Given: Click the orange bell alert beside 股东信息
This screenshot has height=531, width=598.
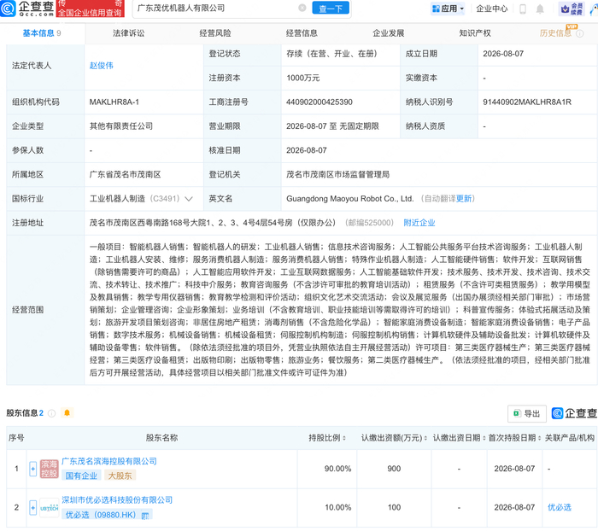Looking at the screenshot, I should (x=67, y=413).
